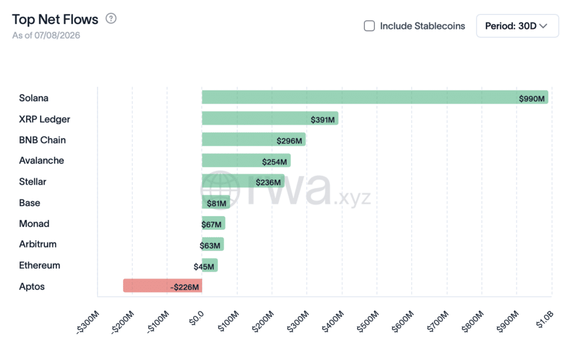Click the Base $81M bar
Image resolution: width=570 pixels, height=357 pixels.
pos(216,202)
